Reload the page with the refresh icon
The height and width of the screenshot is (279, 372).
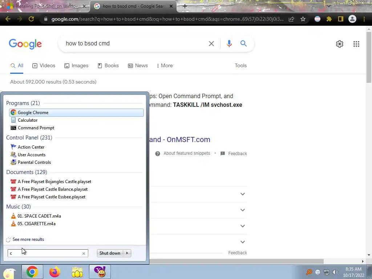(x=31, y=19)
